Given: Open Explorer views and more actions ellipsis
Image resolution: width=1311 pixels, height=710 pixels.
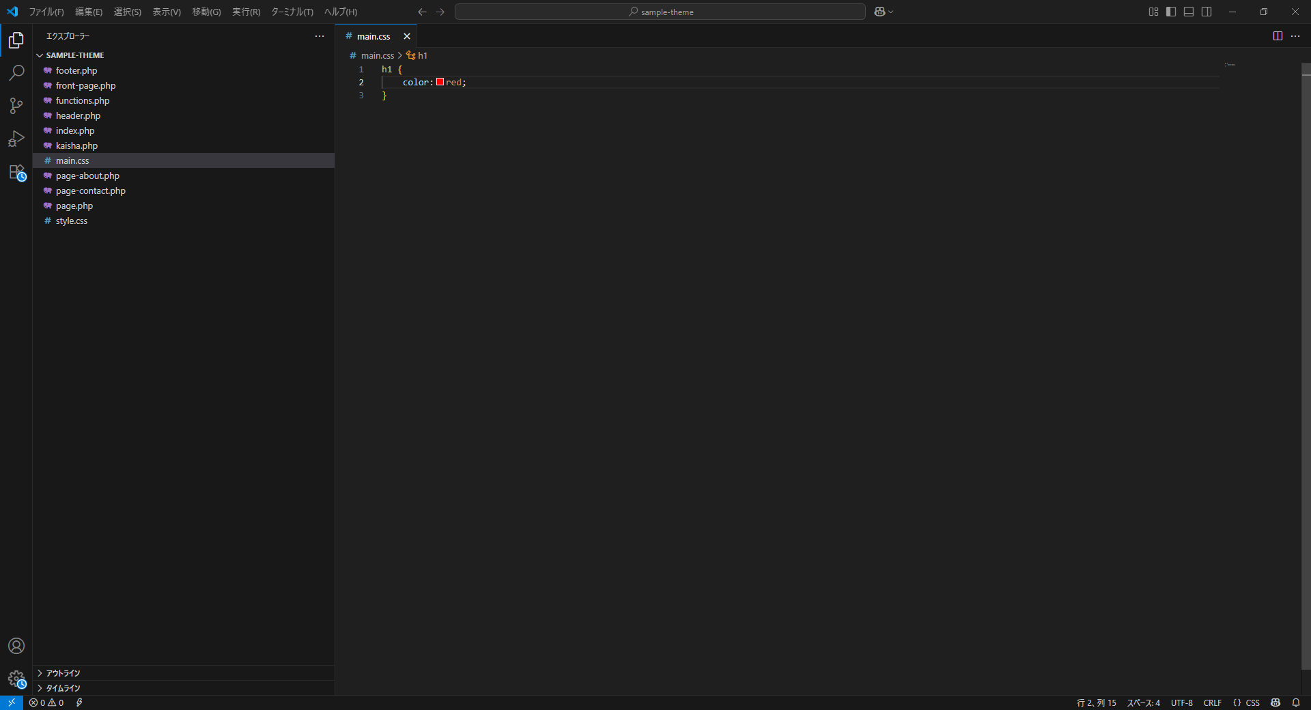Looking at the screenshot, I should tap(320, 36).
